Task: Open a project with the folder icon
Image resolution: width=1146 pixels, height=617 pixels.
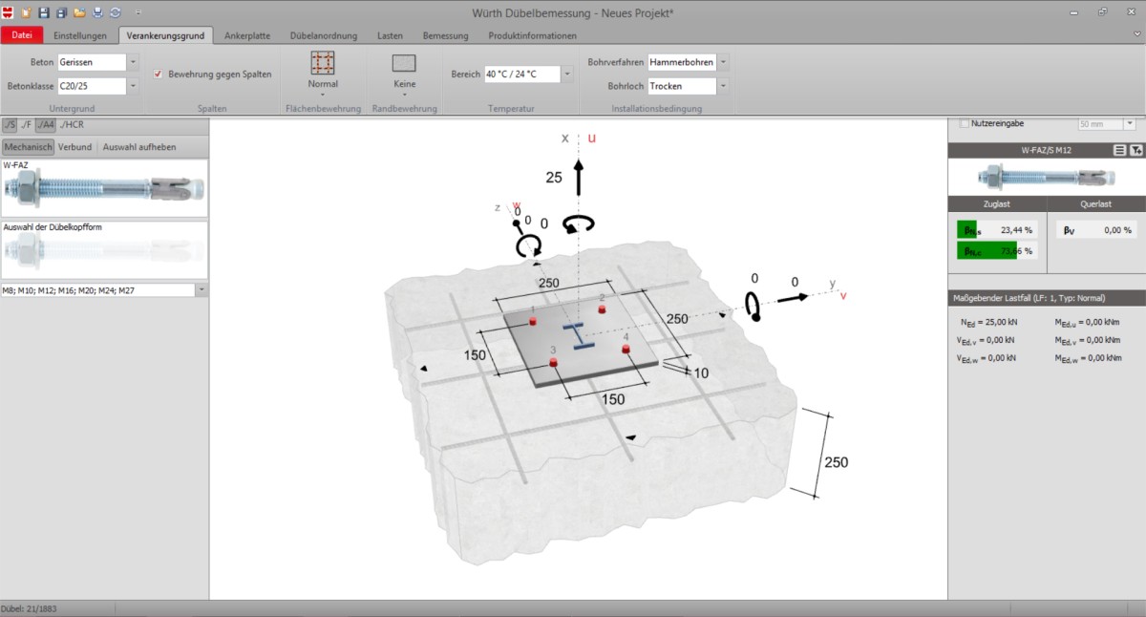Action: pyautogui.click(x=80, y=12)
